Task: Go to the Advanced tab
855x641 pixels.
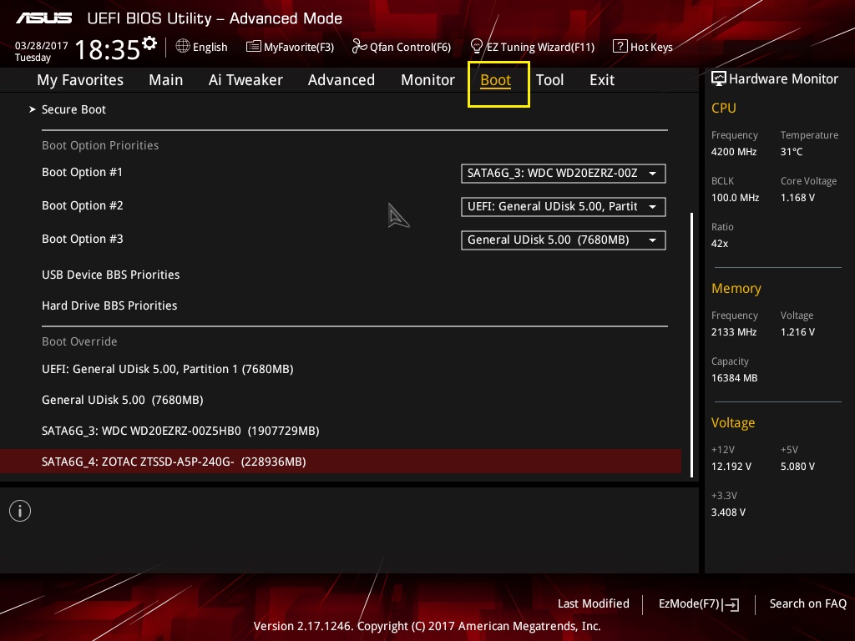Action: (341, 80)
